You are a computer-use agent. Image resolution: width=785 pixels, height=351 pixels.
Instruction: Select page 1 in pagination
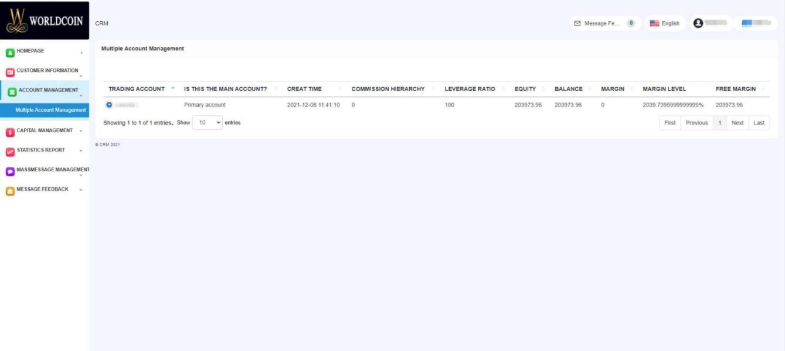coord(720,123)
